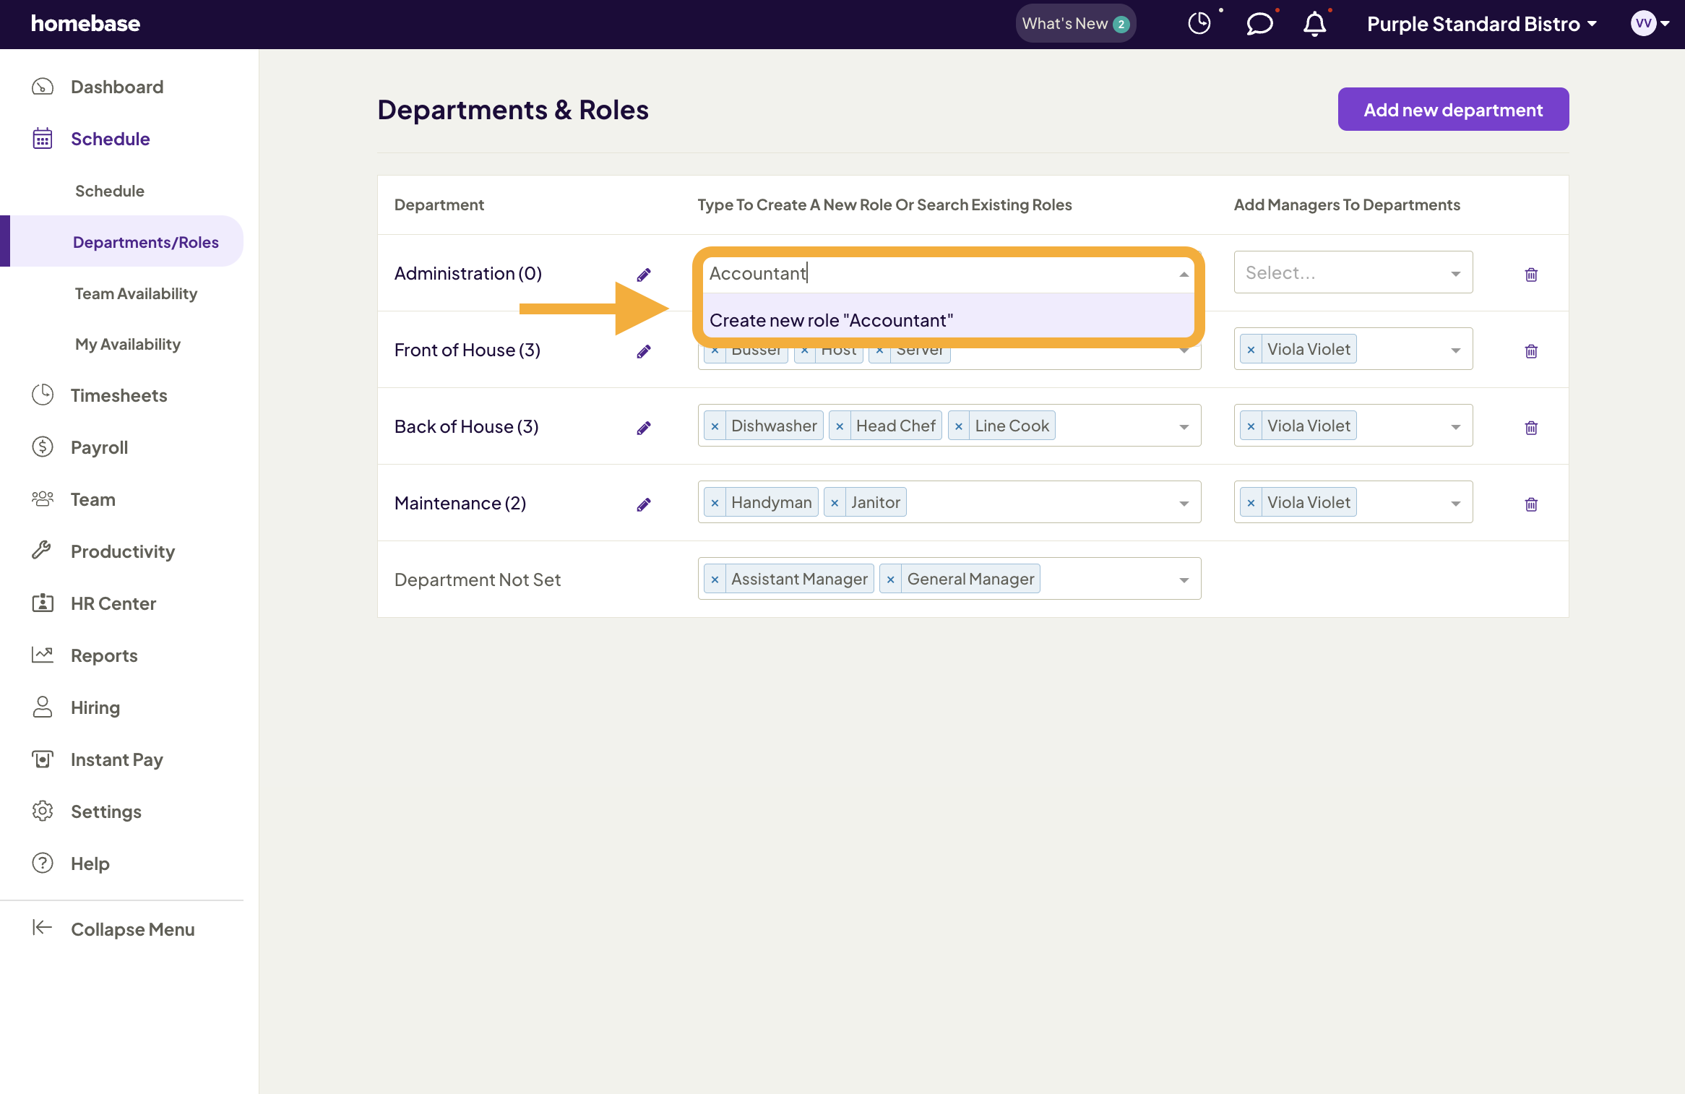
Task: Edit the Back of House department name
Action: click(645, 427)
